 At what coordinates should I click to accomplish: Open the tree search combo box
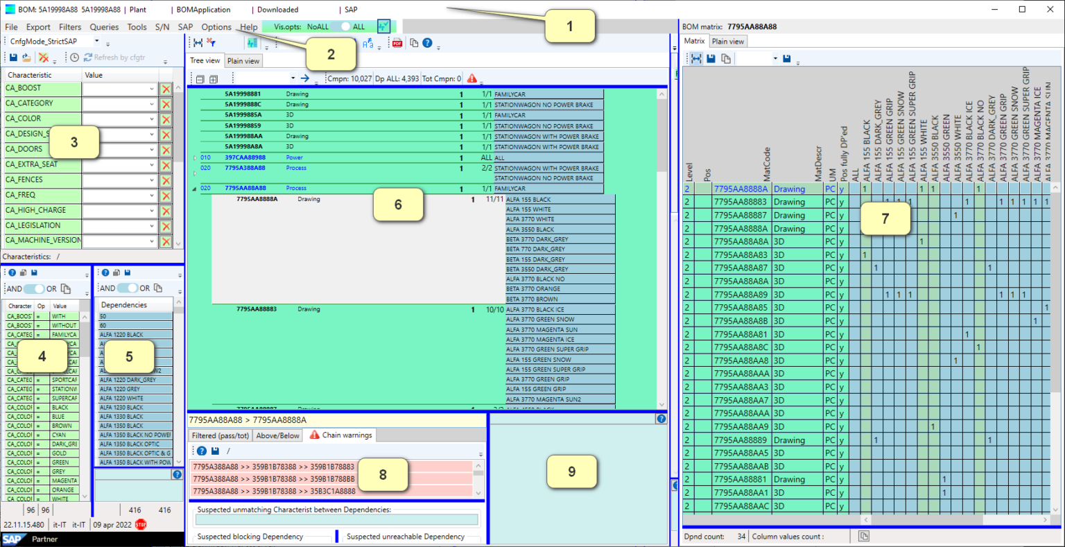tap(263, 78)
